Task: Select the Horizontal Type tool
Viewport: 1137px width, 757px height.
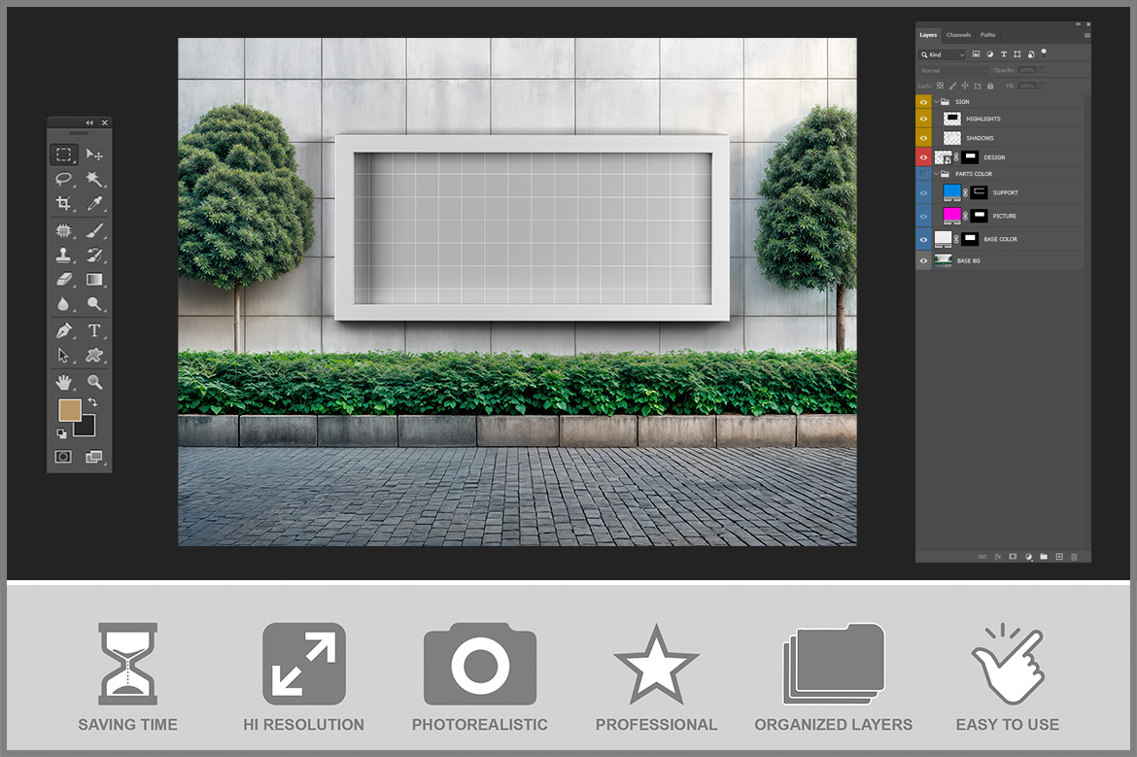Action: (x=94, y=330)
